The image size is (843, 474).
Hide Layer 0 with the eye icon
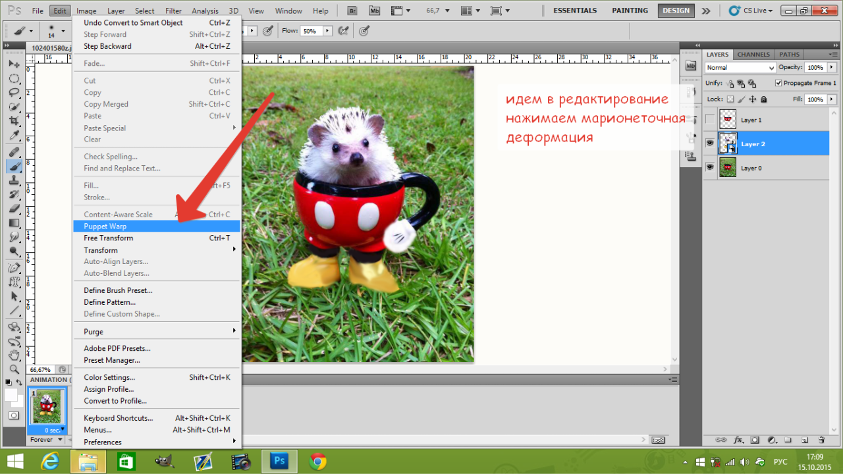click(x=710, y=168)
